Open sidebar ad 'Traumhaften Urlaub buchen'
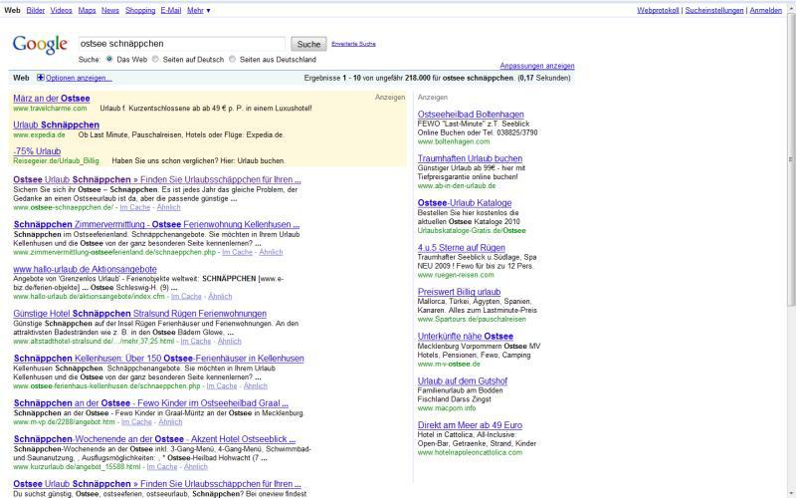796x498 pixels. (x=470, y=158)
